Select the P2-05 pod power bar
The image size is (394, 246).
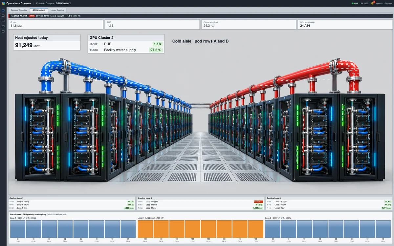(81, 229)
